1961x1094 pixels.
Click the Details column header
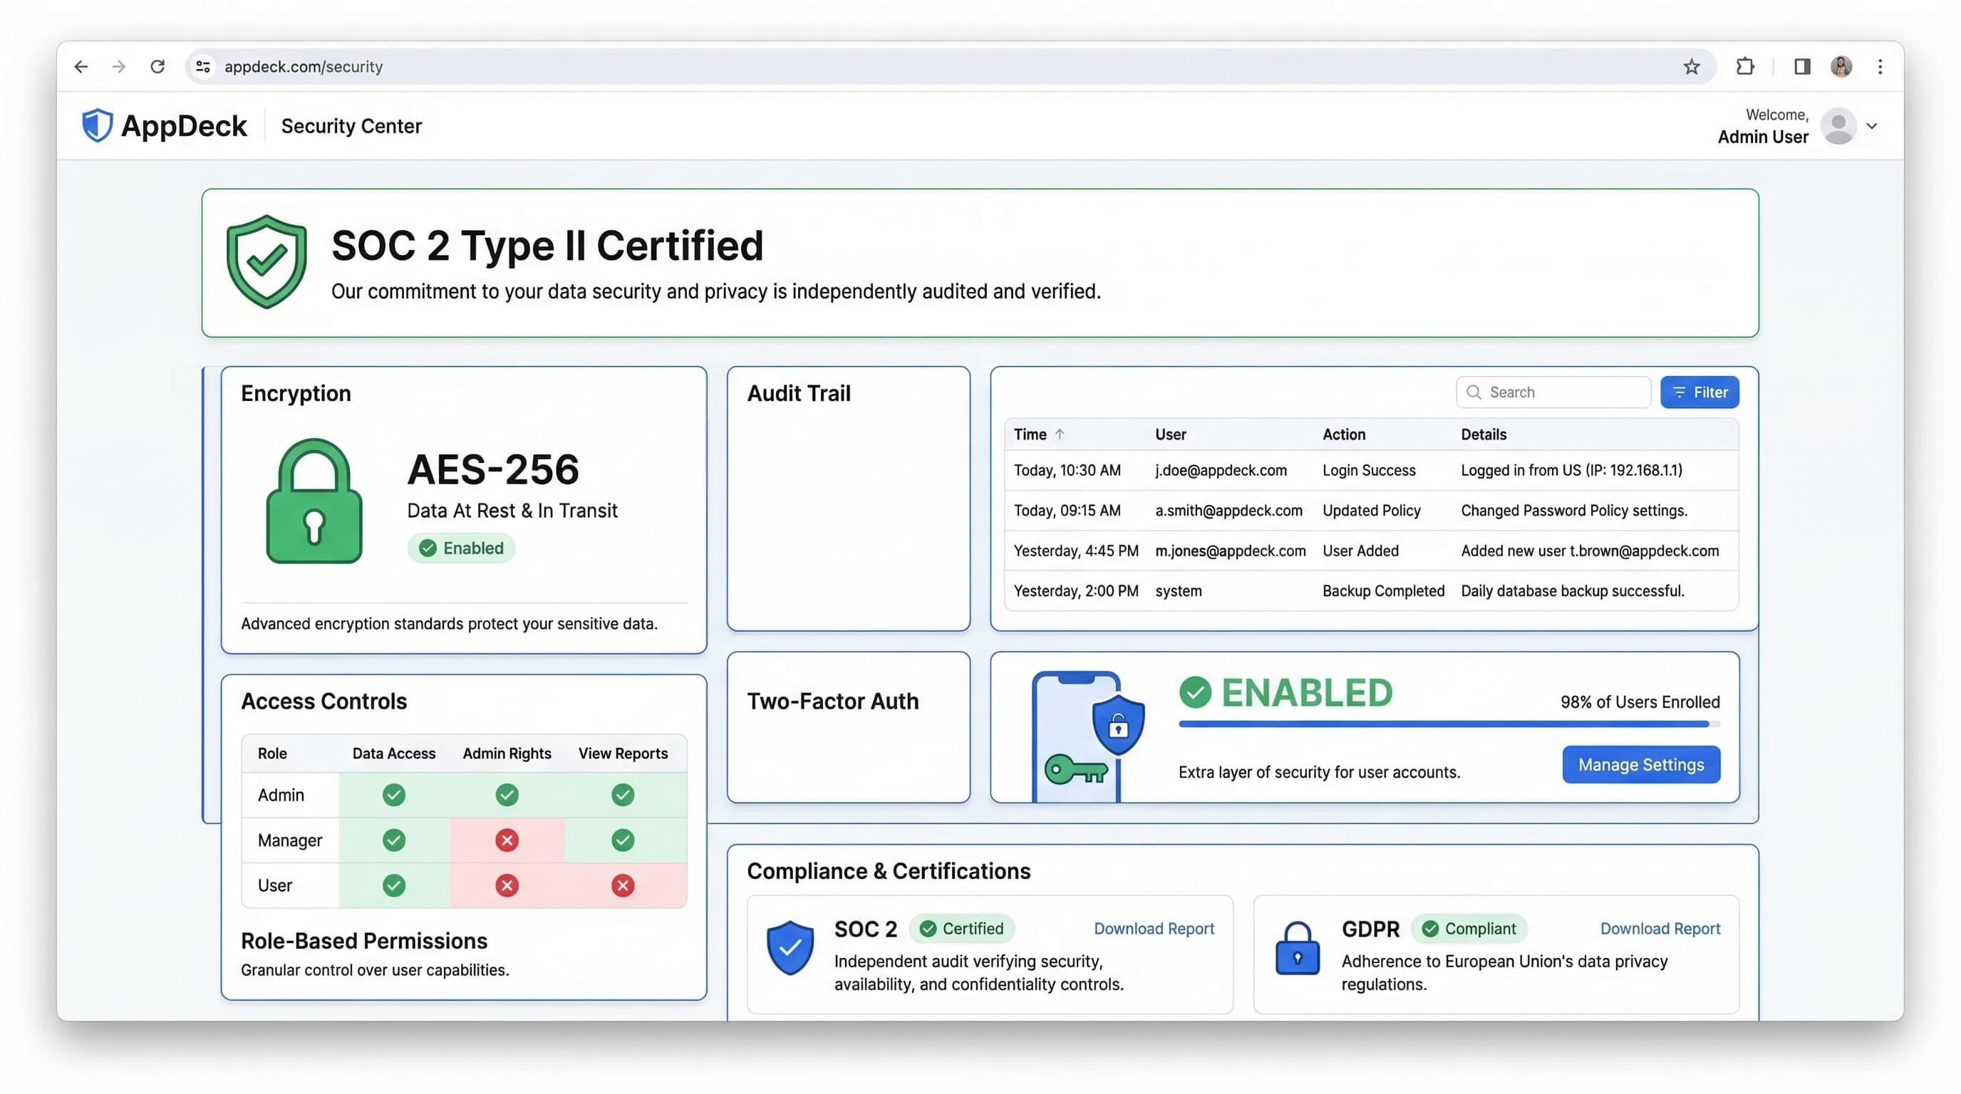click(x=1483, y=434)
